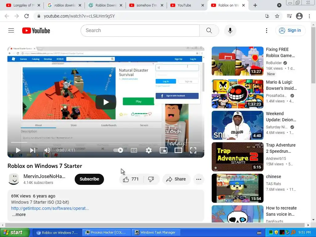316x237 pixels.
Task: Click the security shield tray icon
Action: pos(276,233)
